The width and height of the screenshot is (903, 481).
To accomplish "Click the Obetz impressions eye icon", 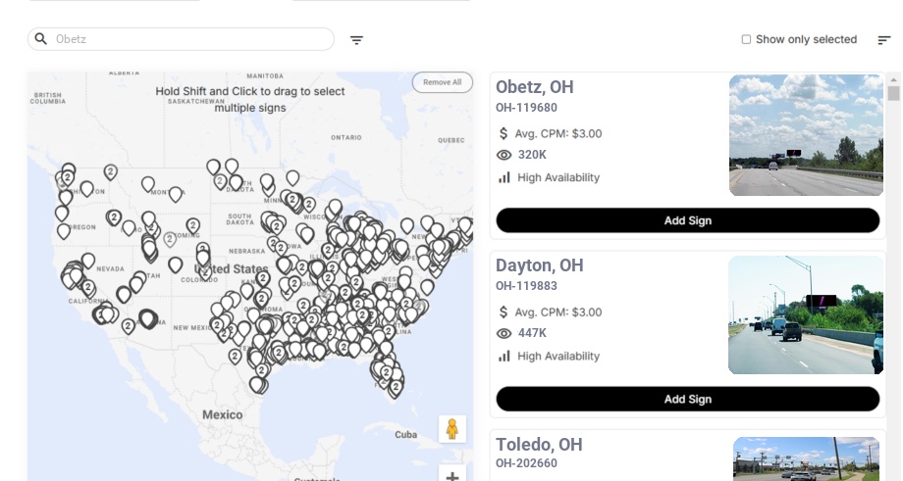I will click(x=505, y=155).
